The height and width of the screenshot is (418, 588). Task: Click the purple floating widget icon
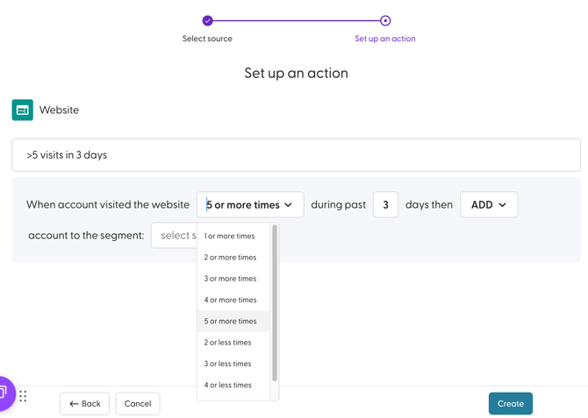point(5,393)
